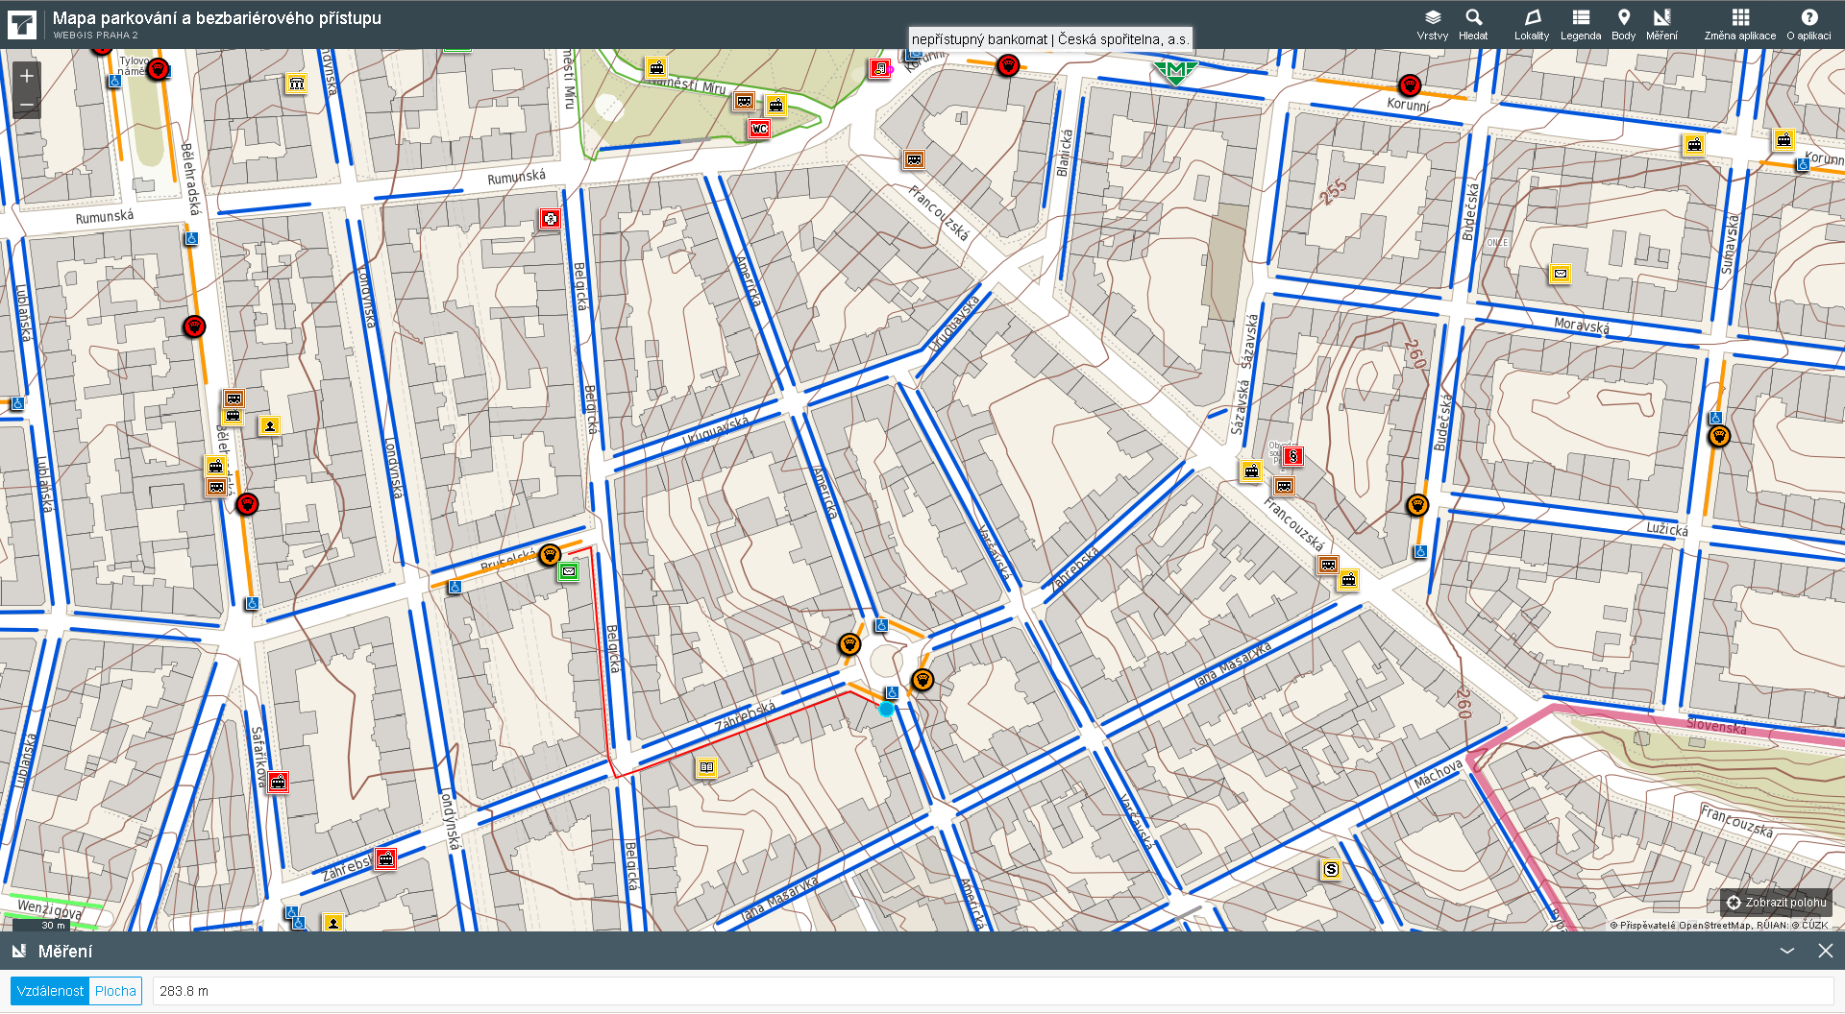Click the S icon near Máchova
This screenshot has width=1845, height=1014.
(x=1331, y=870)
